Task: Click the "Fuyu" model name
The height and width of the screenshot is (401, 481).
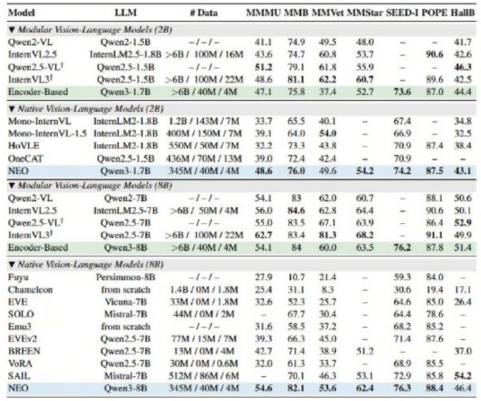Action: [19, 277]
